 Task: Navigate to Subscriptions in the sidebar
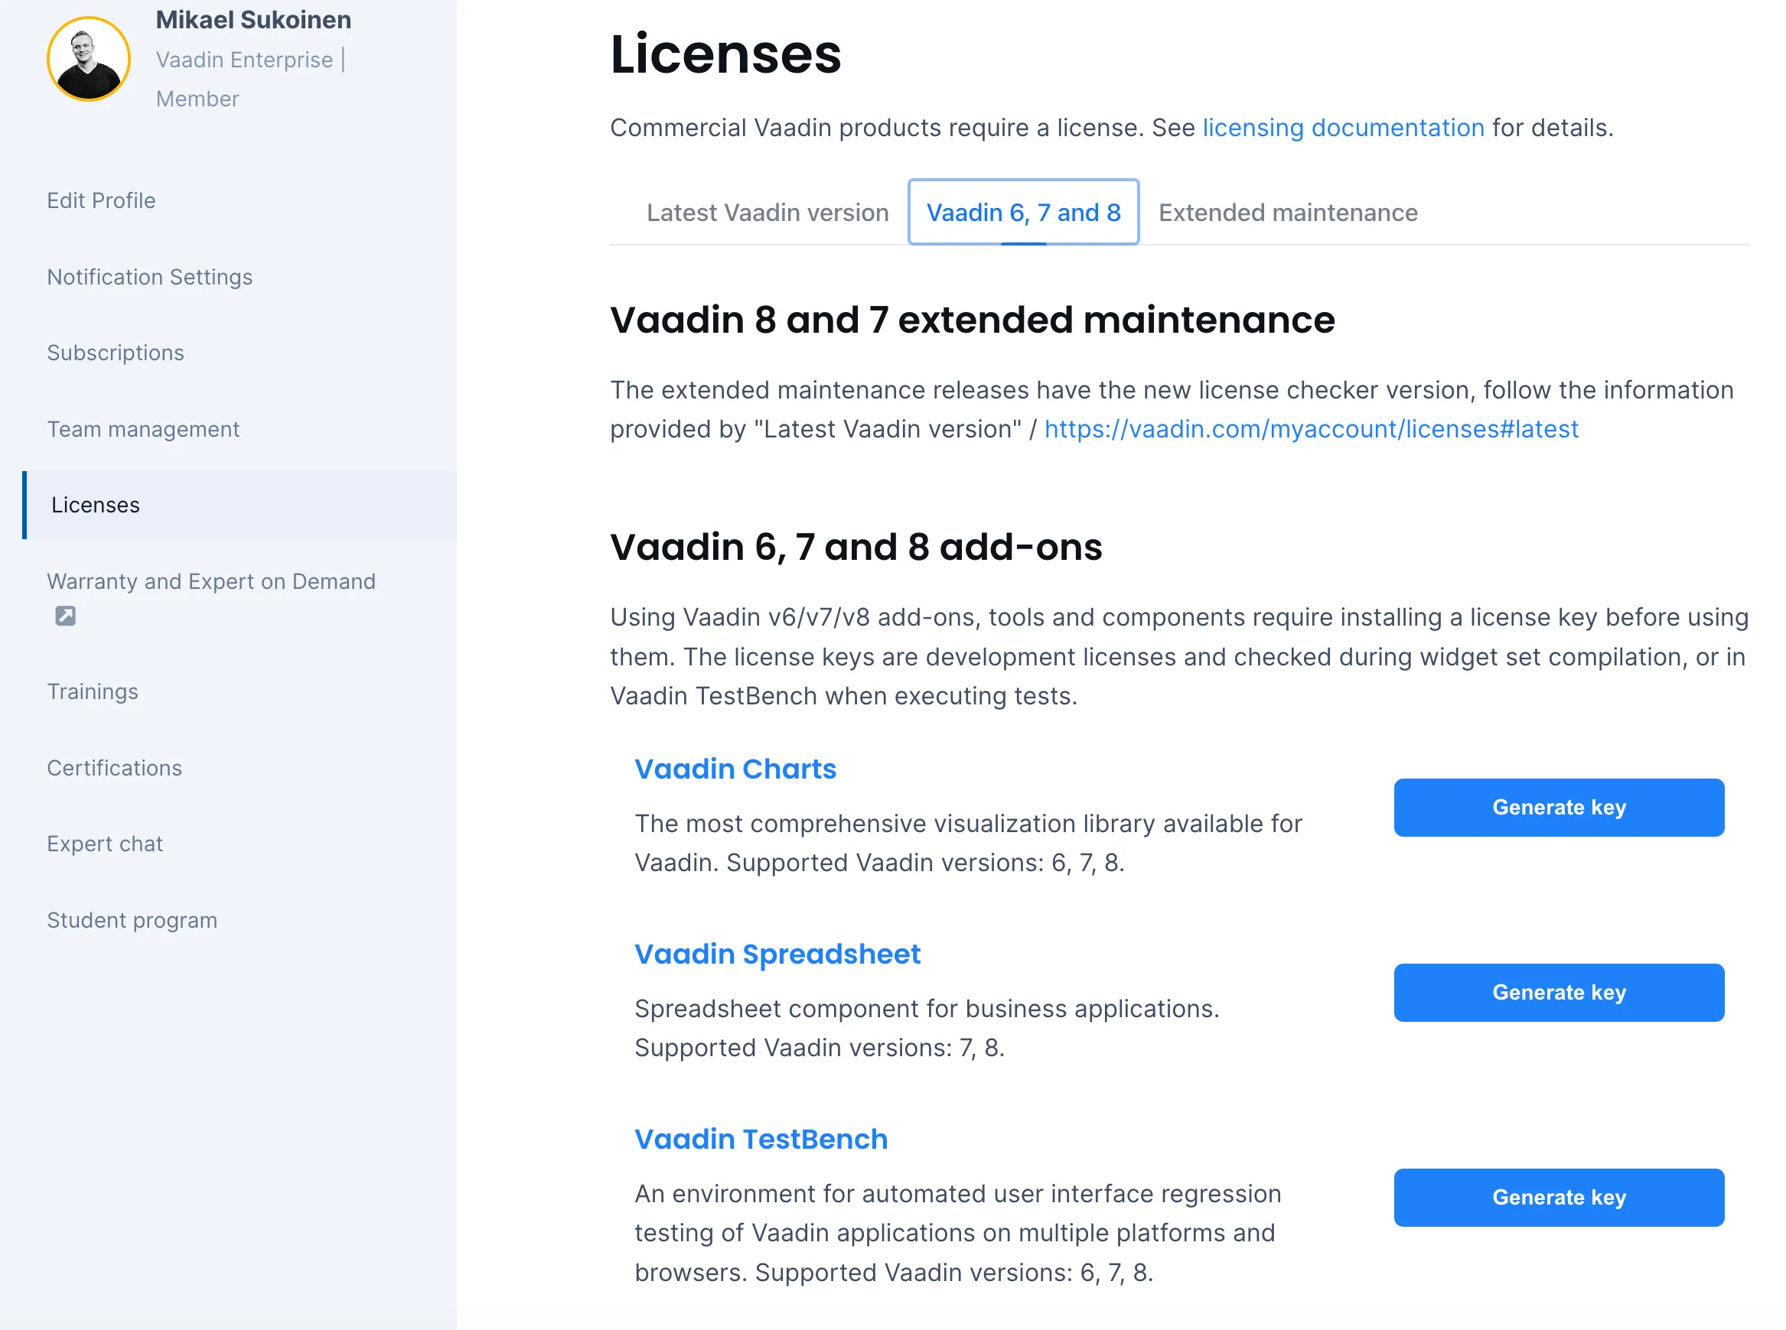pyautogui.click(x=116, y=353)
